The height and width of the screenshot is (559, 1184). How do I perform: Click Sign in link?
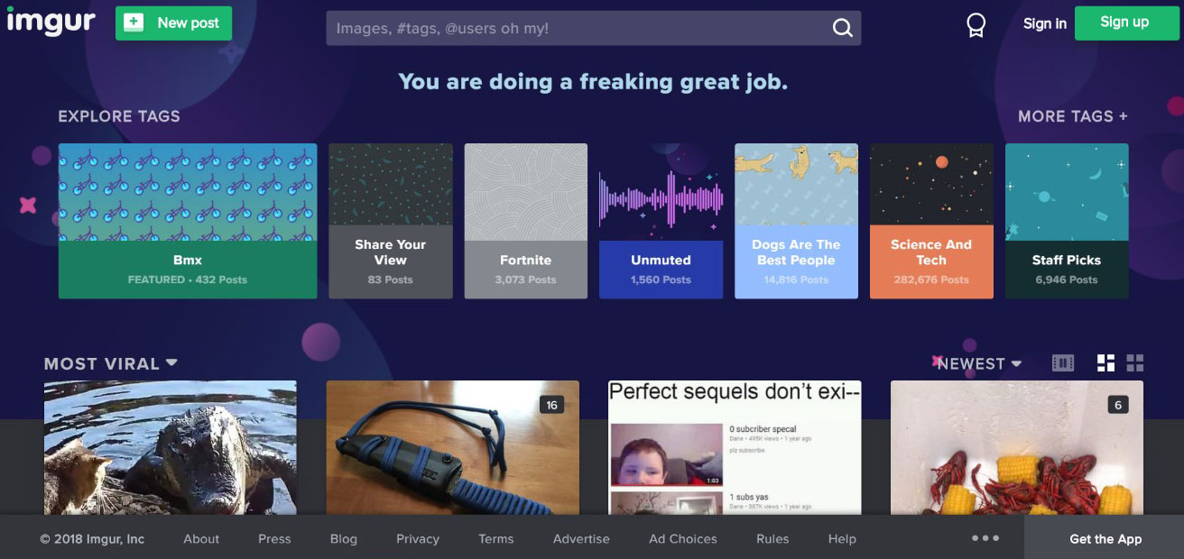click(1044, 24)
